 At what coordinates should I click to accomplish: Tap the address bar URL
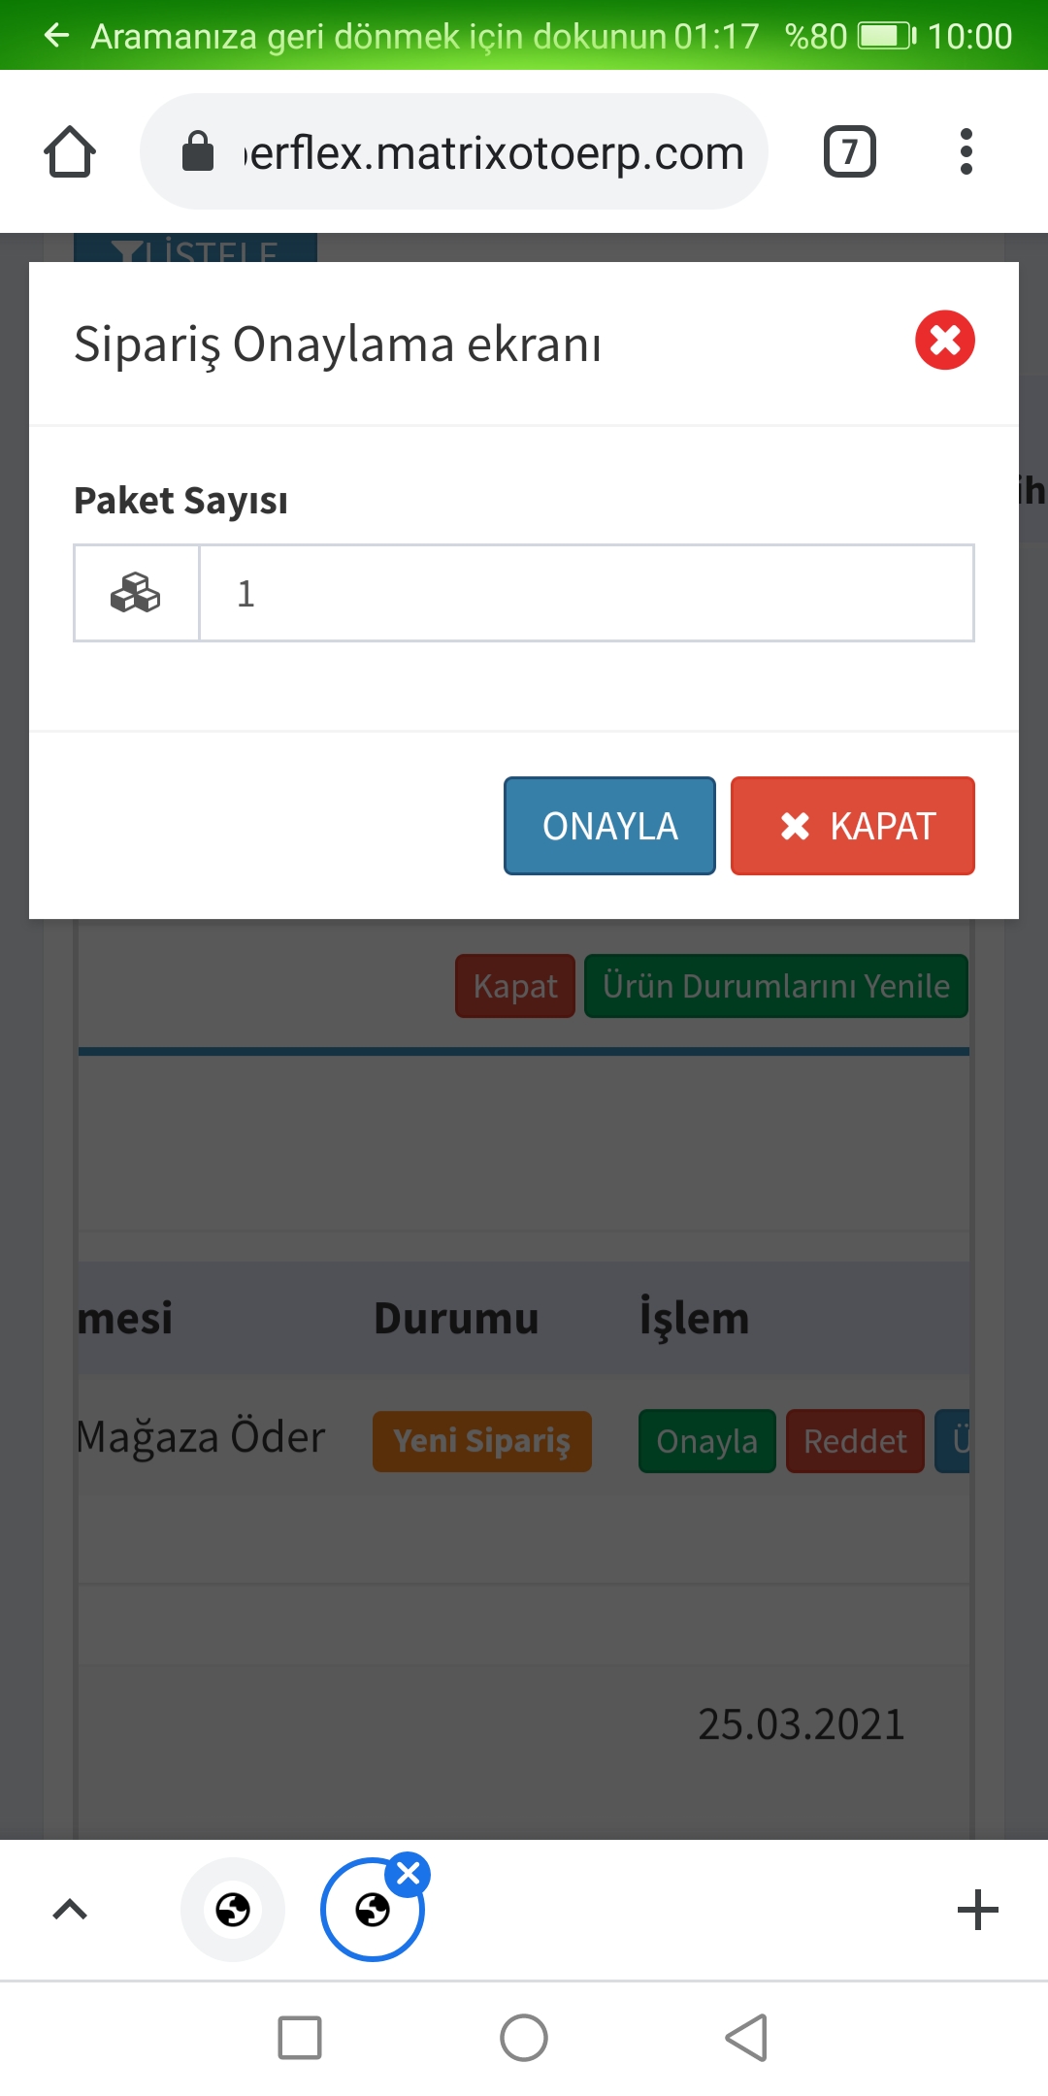(495, 152)
